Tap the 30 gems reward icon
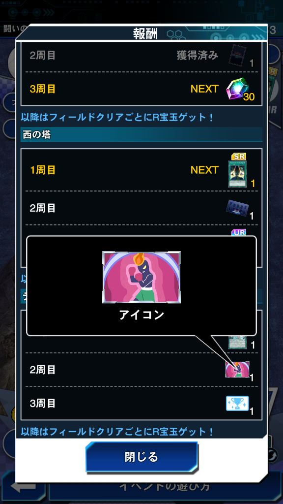This screenshot has width=283, height=504. 237,89
